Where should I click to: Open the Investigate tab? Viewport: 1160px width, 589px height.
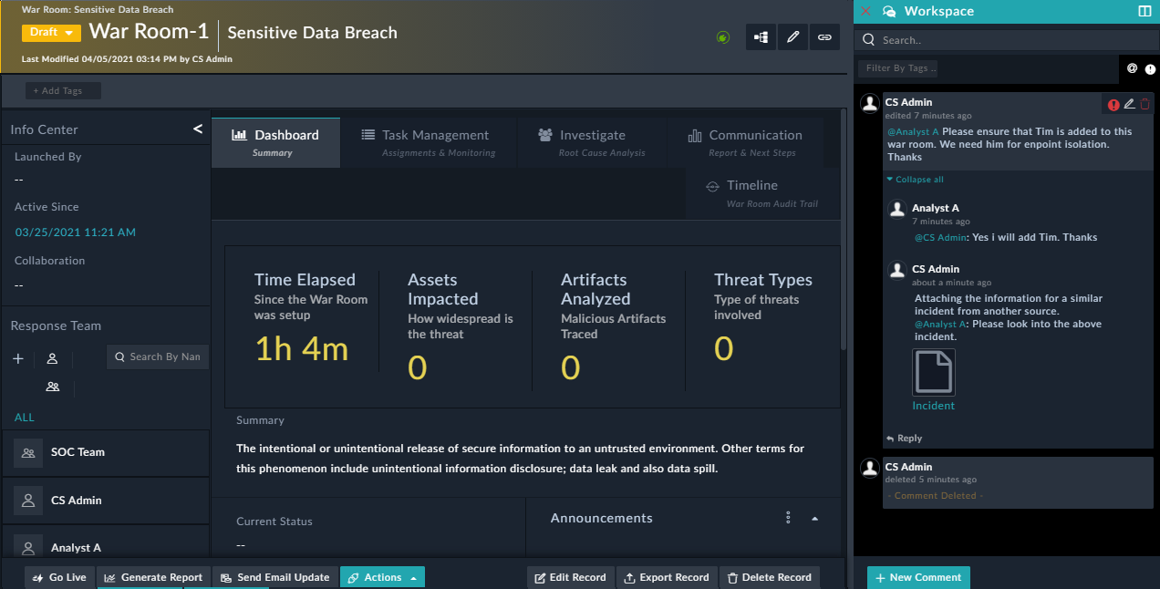[592, 142]
